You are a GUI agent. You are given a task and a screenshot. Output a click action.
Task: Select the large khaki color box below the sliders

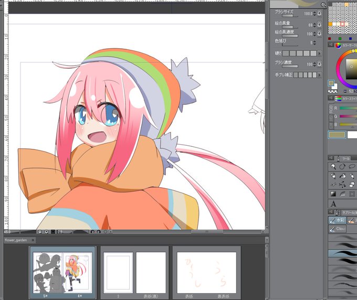pos(337,135)
